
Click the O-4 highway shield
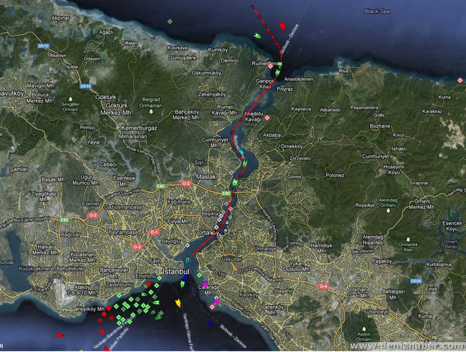click(x=323, y=286)
